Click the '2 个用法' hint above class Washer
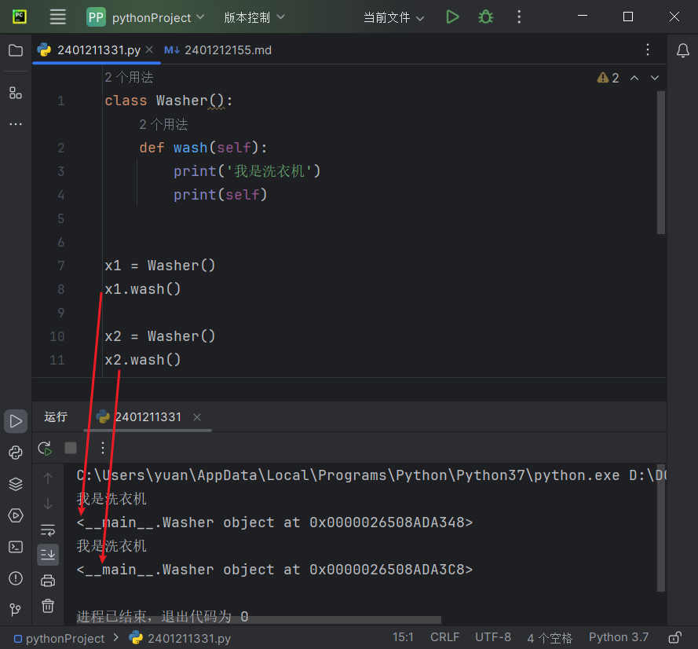 click(129, 78)
